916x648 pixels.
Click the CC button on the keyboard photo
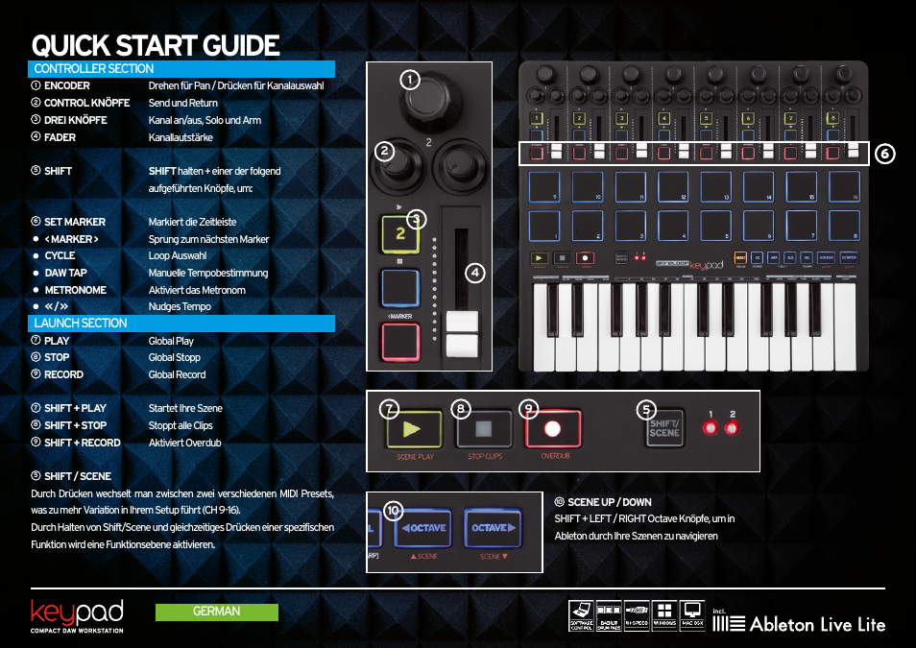click(758, 257)
